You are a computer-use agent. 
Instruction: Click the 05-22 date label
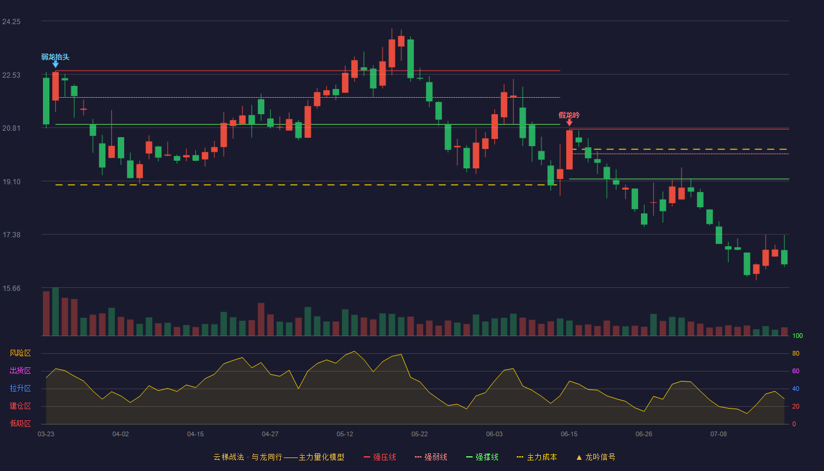[x=420, y=434]
